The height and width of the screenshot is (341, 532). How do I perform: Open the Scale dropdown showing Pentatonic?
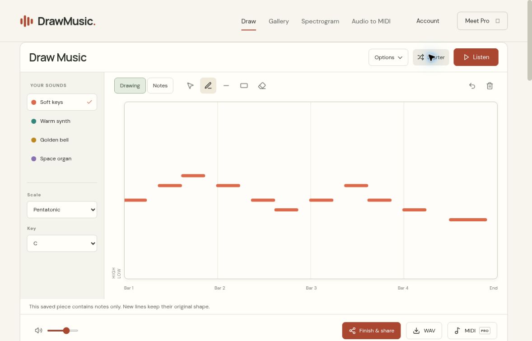pos(62,210)
